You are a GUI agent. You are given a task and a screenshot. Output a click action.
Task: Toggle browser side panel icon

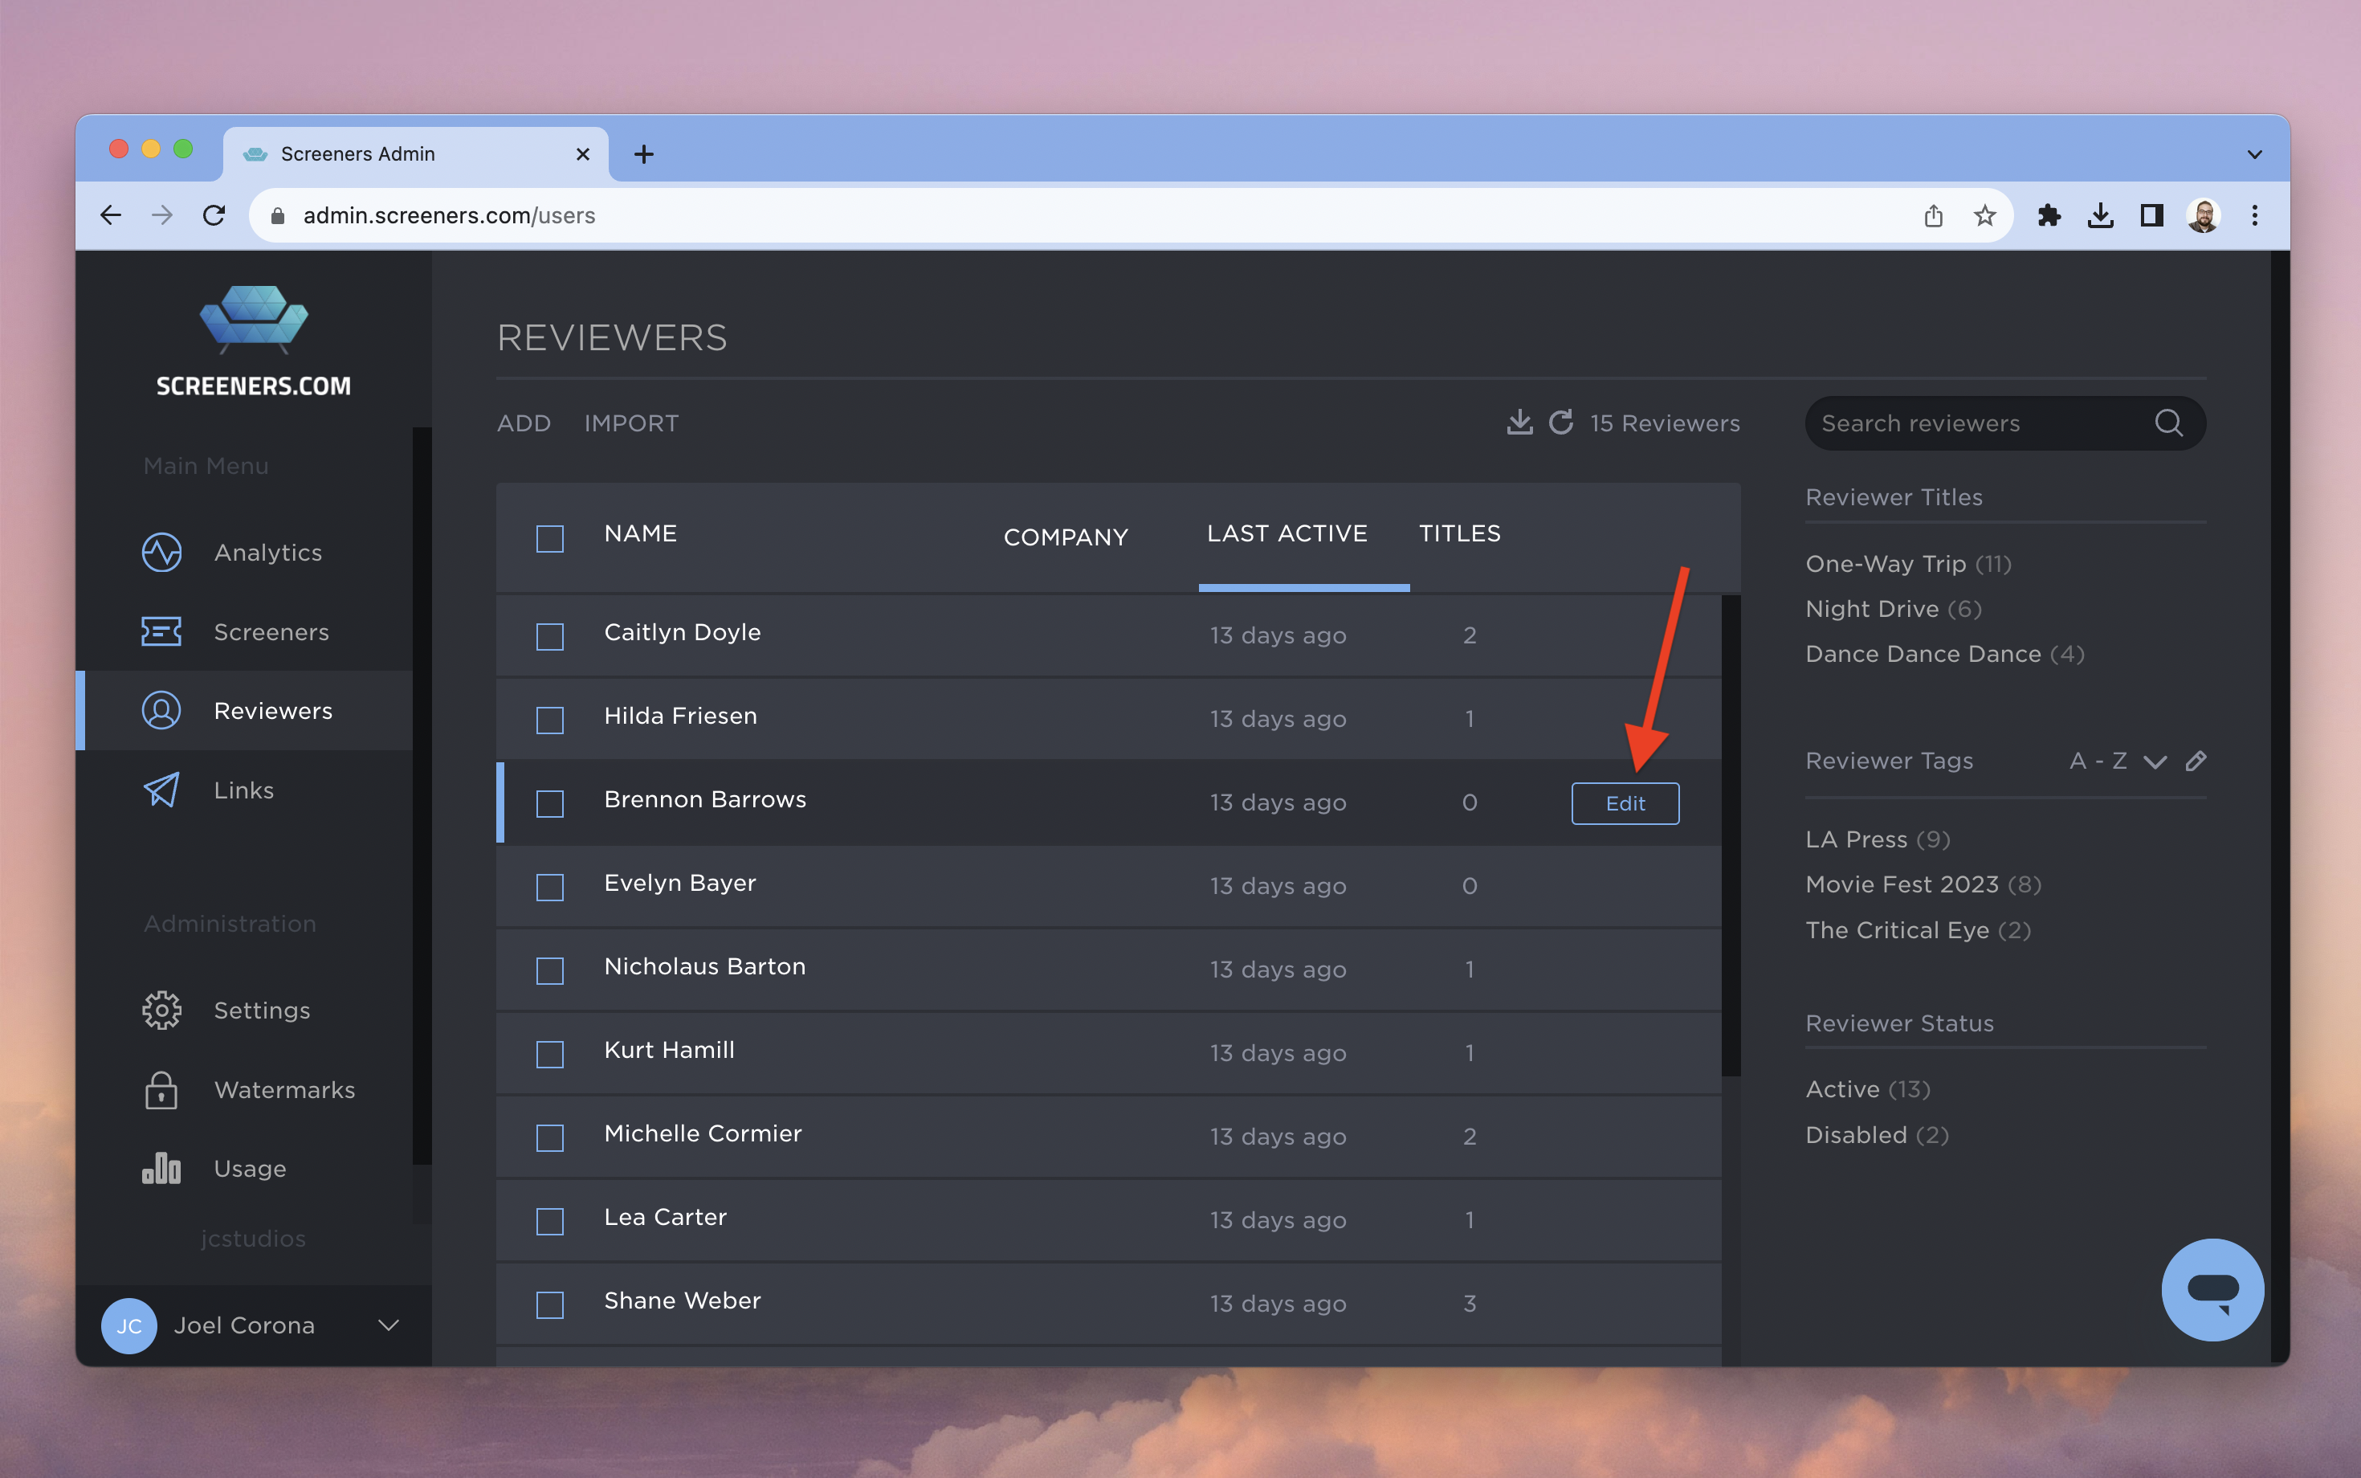[x=2152, y=215]
